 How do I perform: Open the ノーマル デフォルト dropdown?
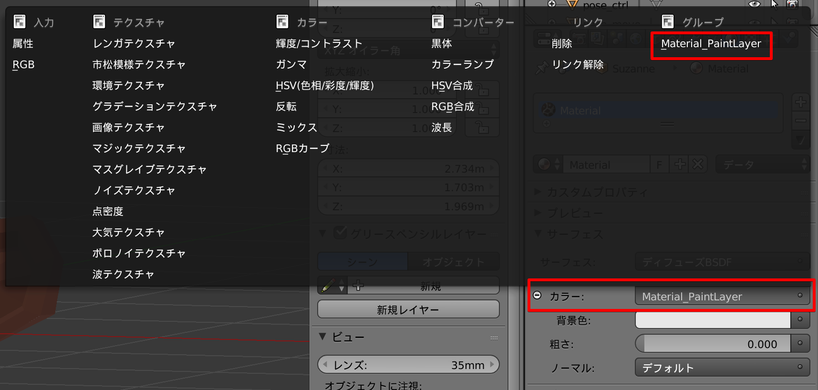point(722,368)
